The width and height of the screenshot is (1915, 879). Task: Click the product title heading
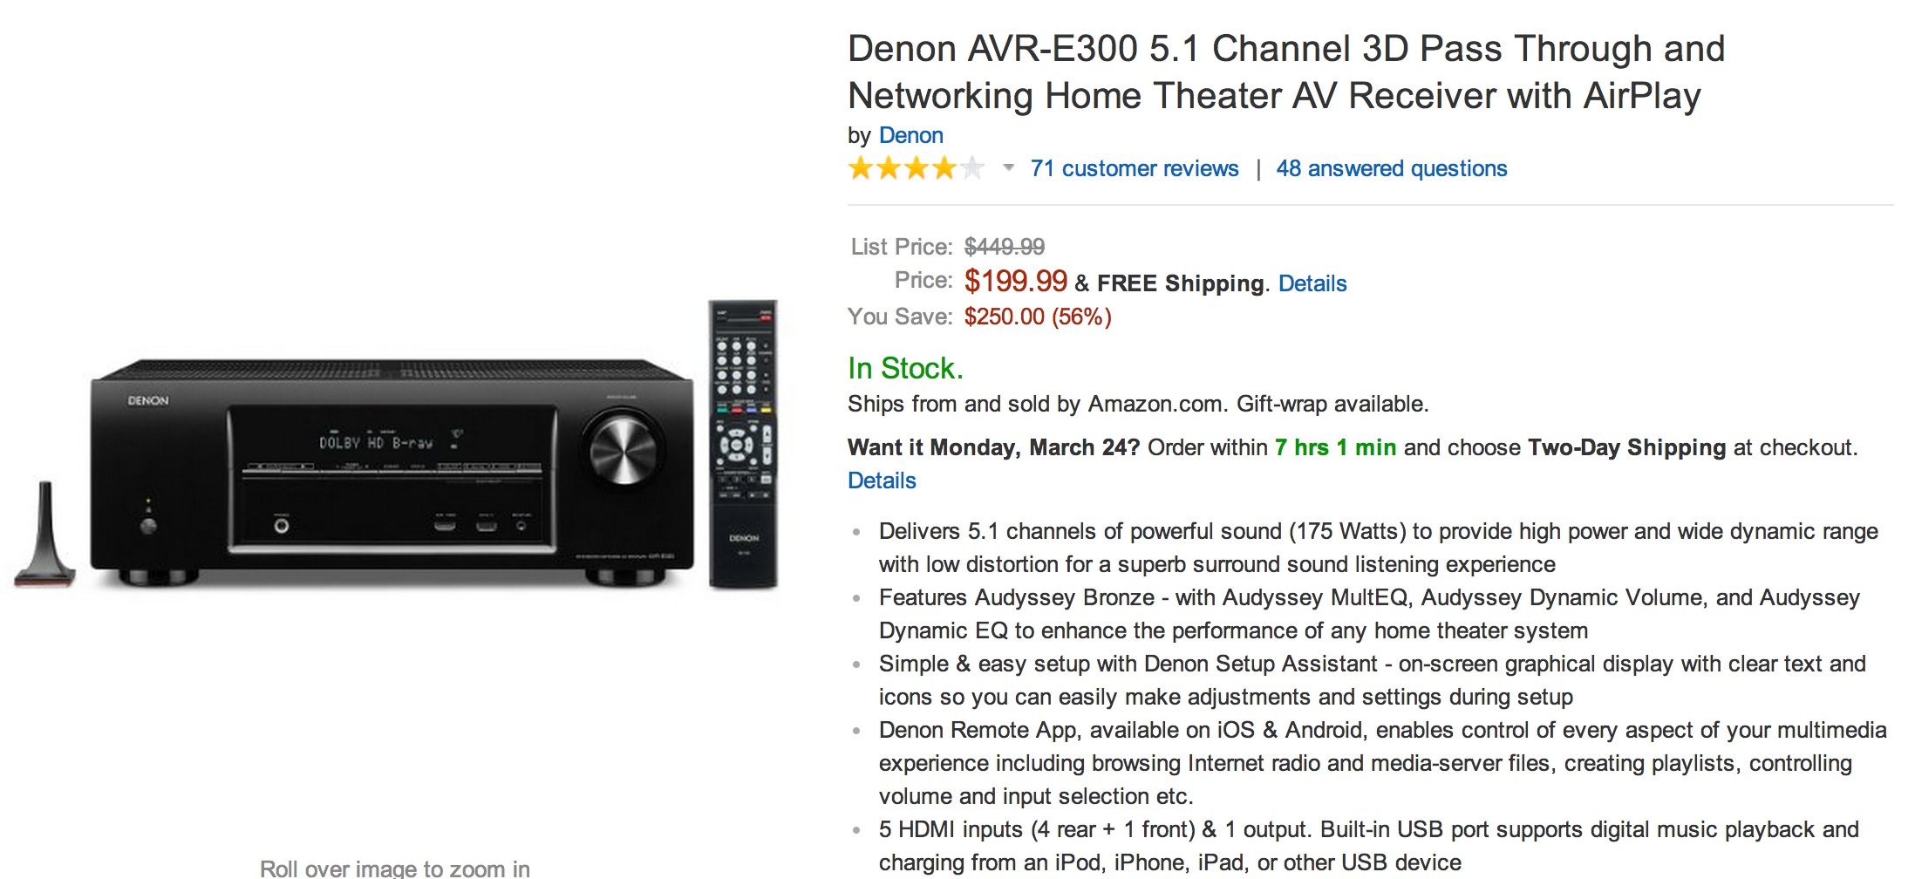point(1282,72)
